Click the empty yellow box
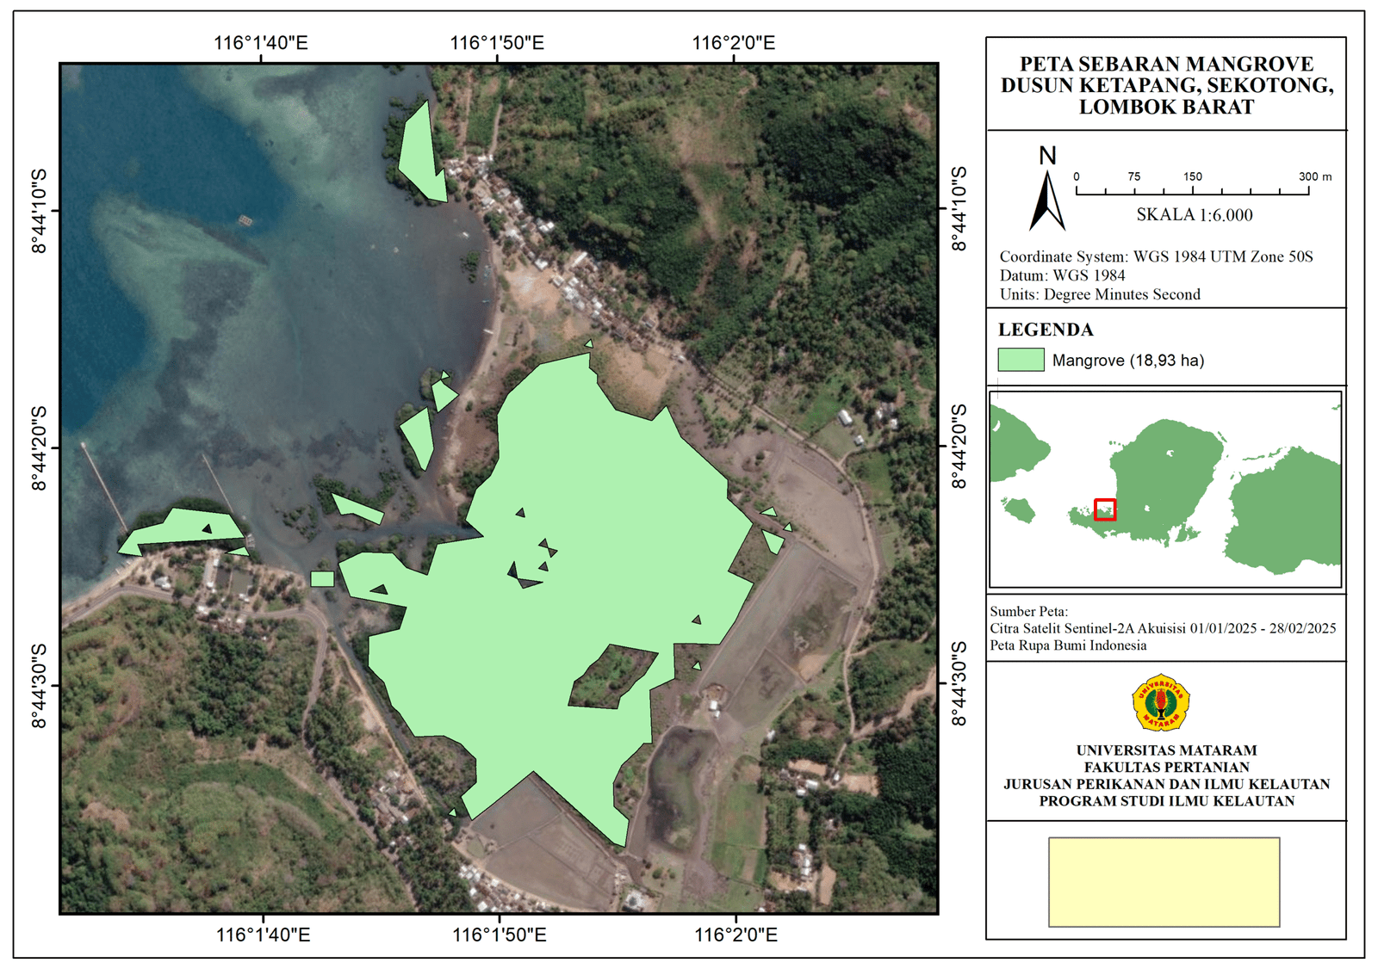The width and height of the screenshot is (1378, 975). (1164, 882)
